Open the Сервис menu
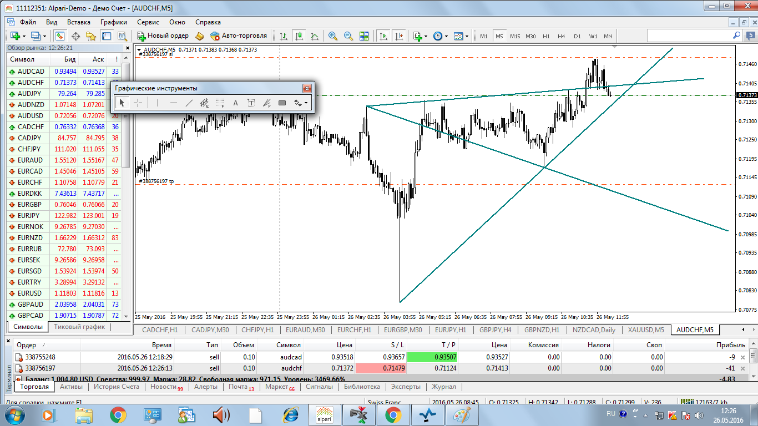This screenshot has width=758, height=426. pos(148,22)
